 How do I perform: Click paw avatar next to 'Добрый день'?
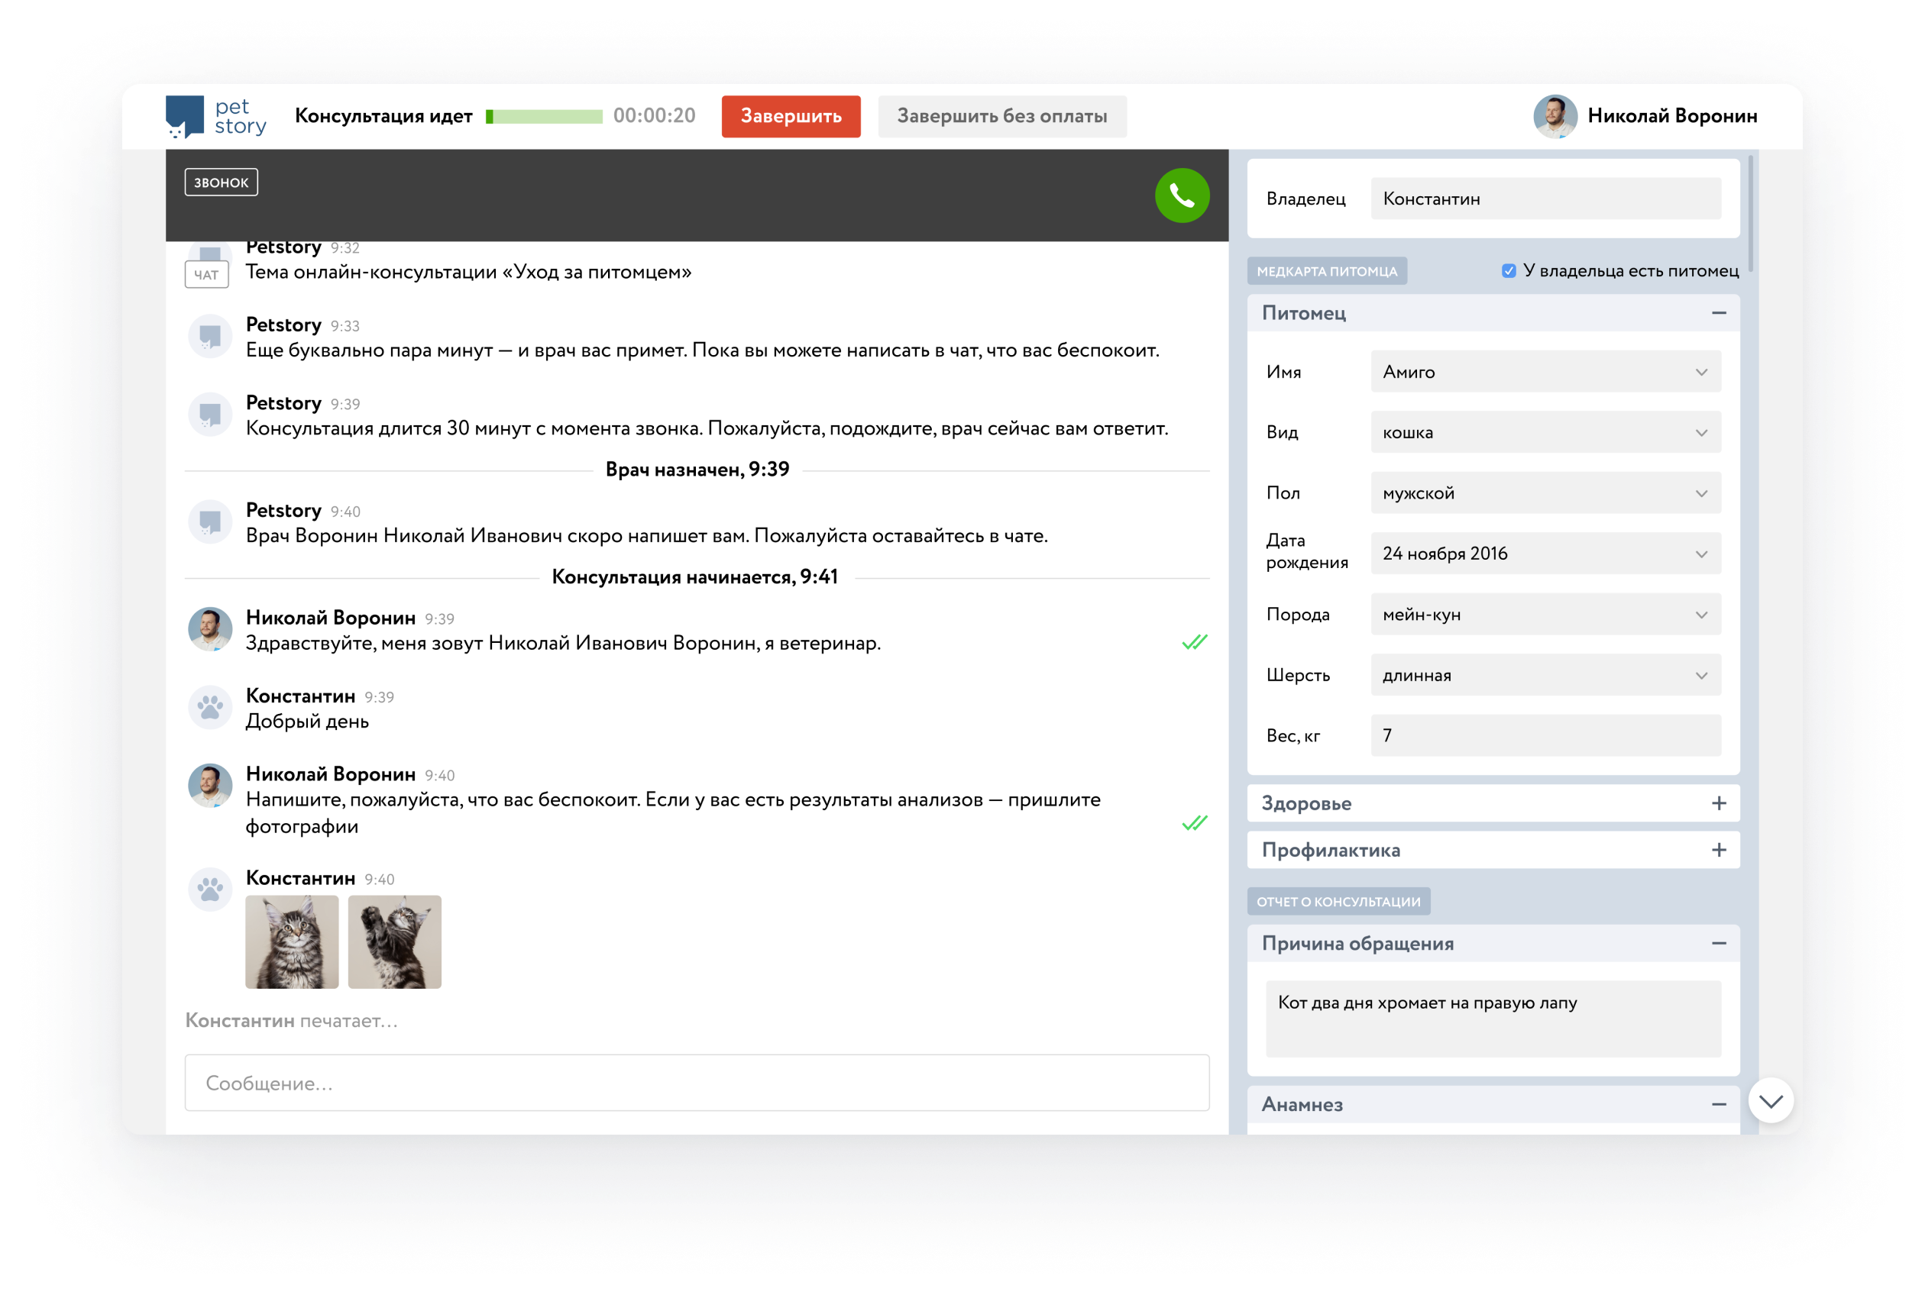(x=210, y=707)
